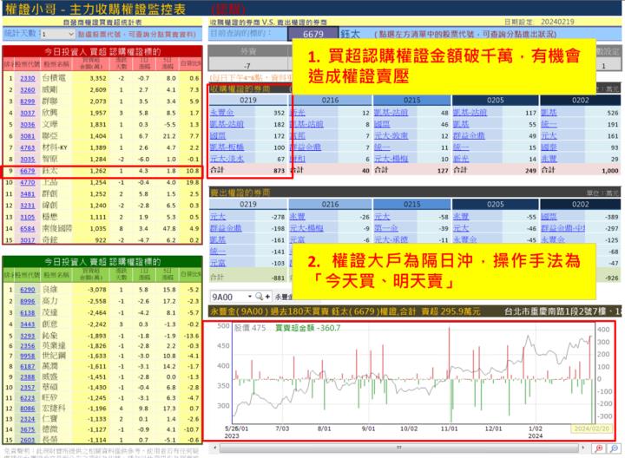Open stock code link 6187 萬潤

coord(28,366)
